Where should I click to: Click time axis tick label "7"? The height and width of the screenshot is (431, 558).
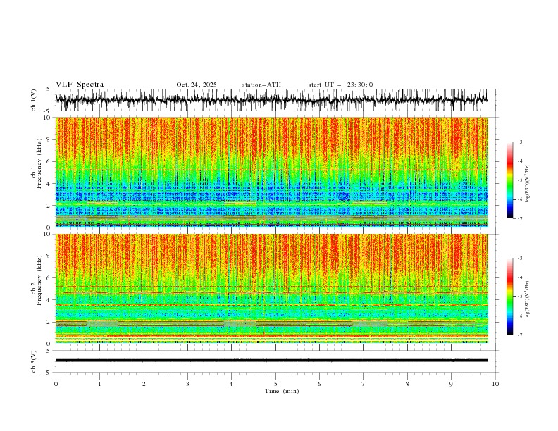coord(364,384)
